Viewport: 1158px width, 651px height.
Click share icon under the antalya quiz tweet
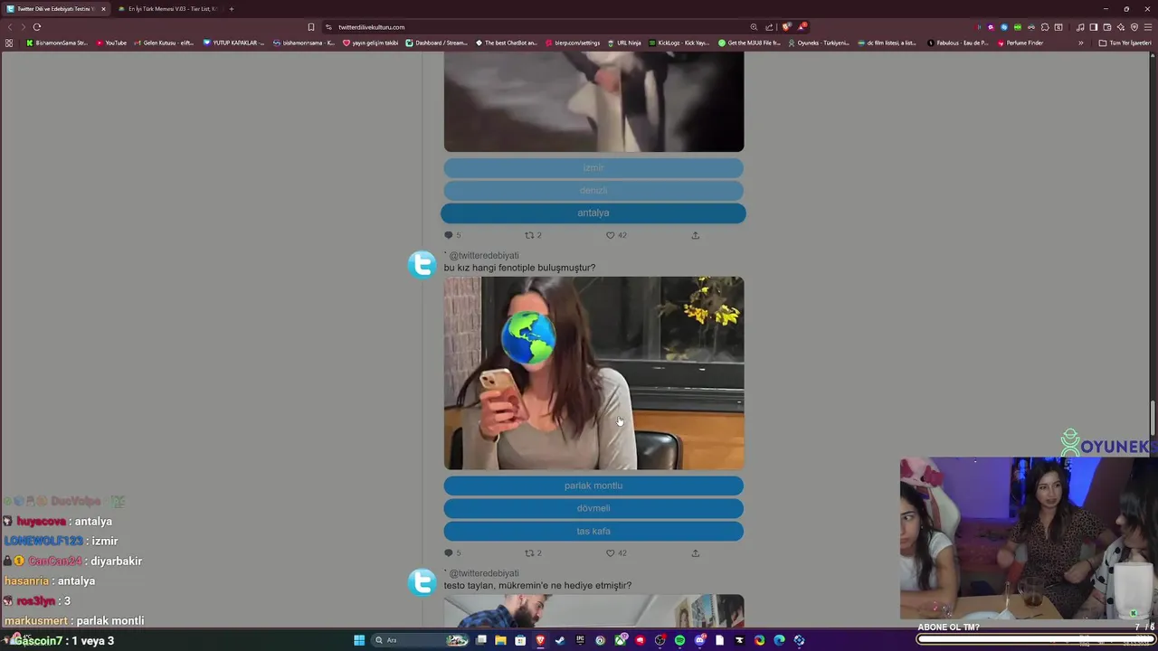pyautogui.click(x=695, y=235)
